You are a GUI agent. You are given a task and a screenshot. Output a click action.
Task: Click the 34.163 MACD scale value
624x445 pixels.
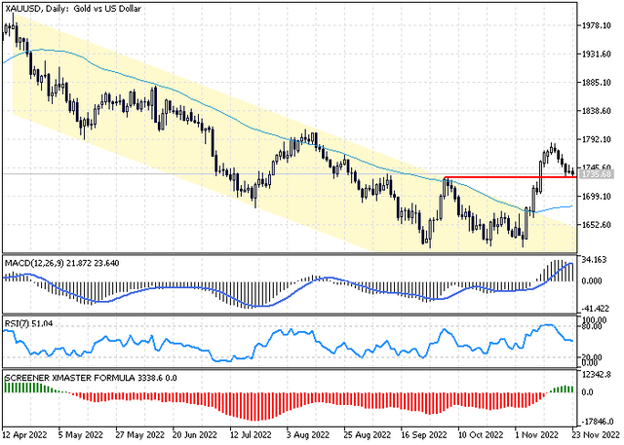[x=595, y=260]
